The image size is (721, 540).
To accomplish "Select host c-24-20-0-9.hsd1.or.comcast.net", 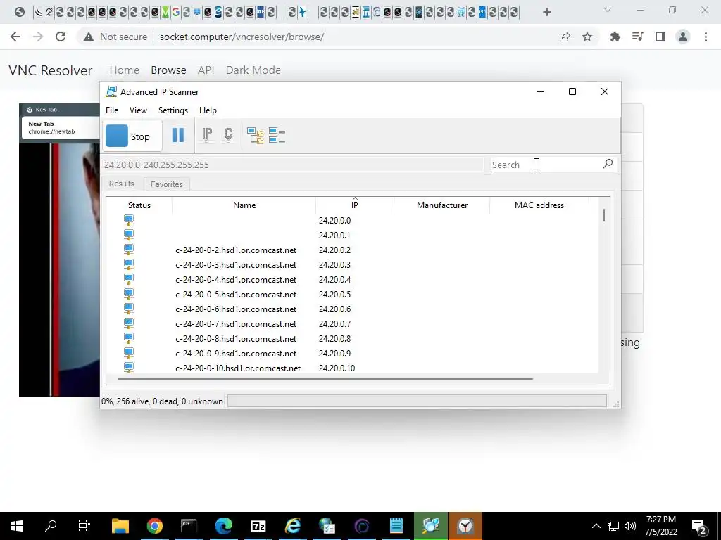I will (236, 354).
